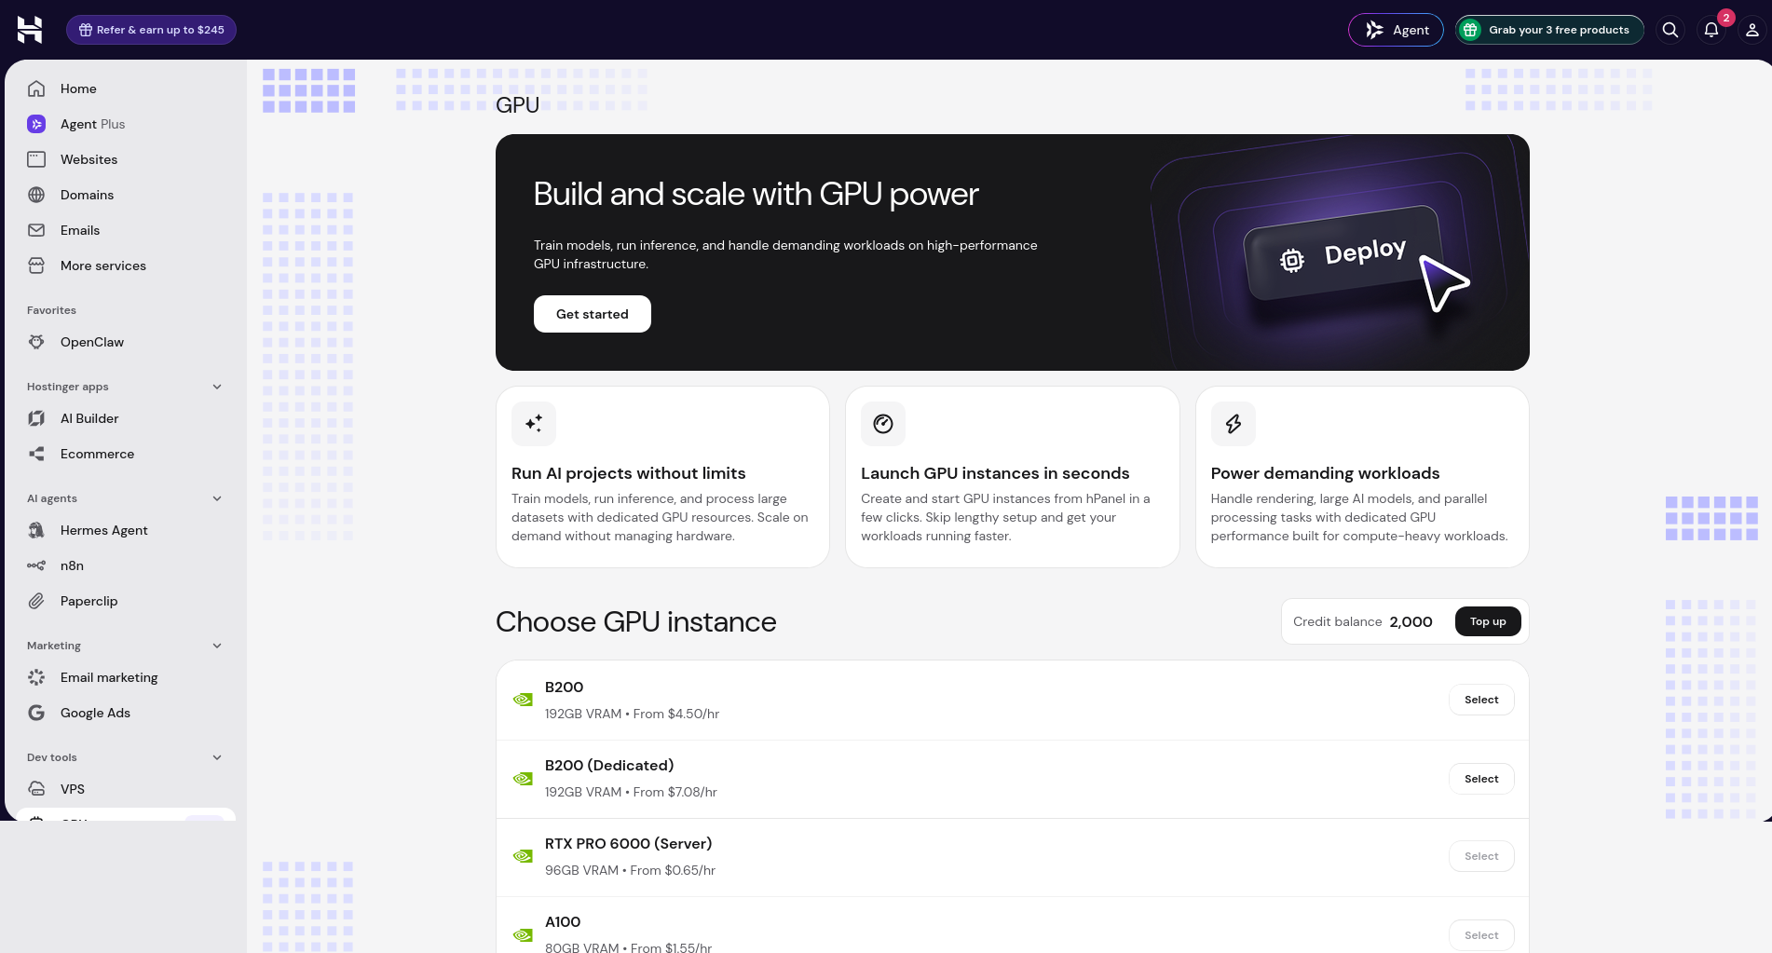Viewport: 1772px width, 953px height.
Task: Click the A100 instance name
Action: [563, 921]
